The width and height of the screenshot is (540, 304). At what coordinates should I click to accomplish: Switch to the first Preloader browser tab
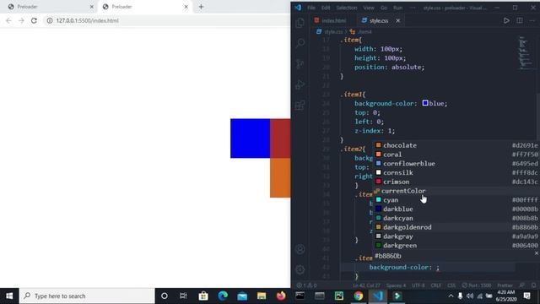pos(50,7)
